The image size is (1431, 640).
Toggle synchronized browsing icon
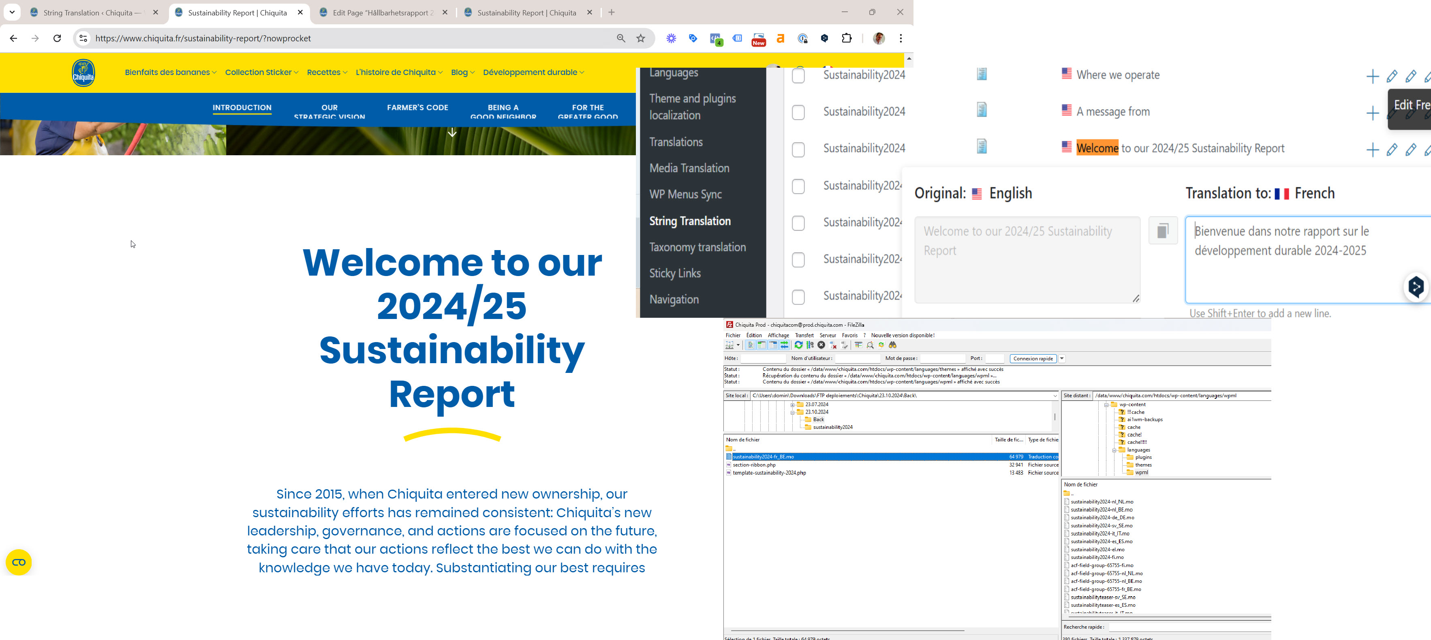881,345
